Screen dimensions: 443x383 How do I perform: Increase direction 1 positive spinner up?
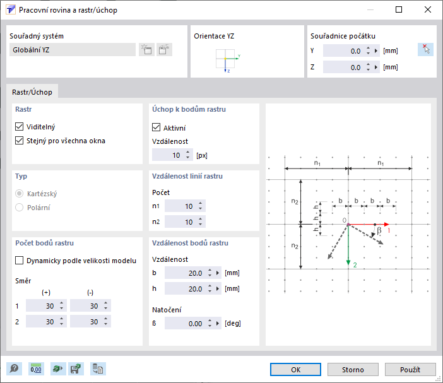(62, 303)
